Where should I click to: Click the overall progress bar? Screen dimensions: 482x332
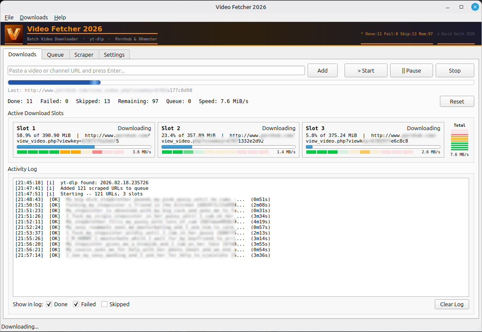[241, 82]
